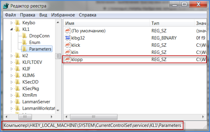210x132 pixels.
Task: Click the klbg32 binary value icon
Action: pos(68,38)
